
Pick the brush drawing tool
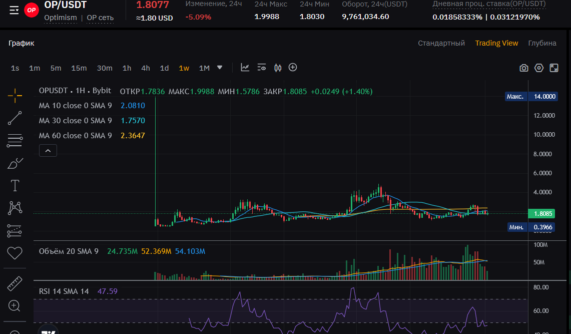15,163
